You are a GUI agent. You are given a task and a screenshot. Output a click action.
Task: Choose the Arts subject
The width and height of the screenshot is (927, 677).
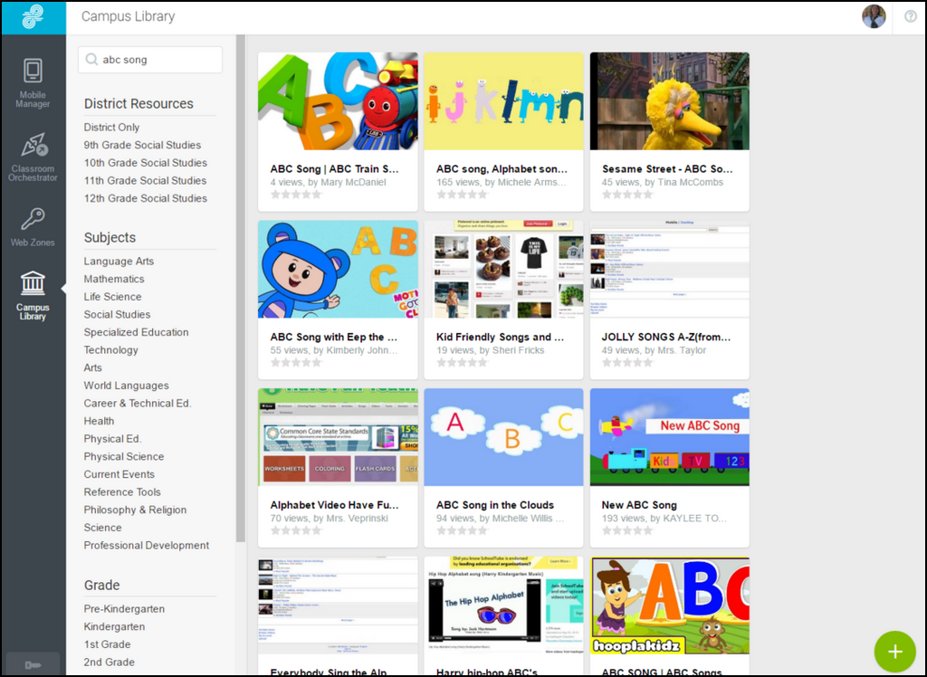pyautogui.click(x=93, y=367)
